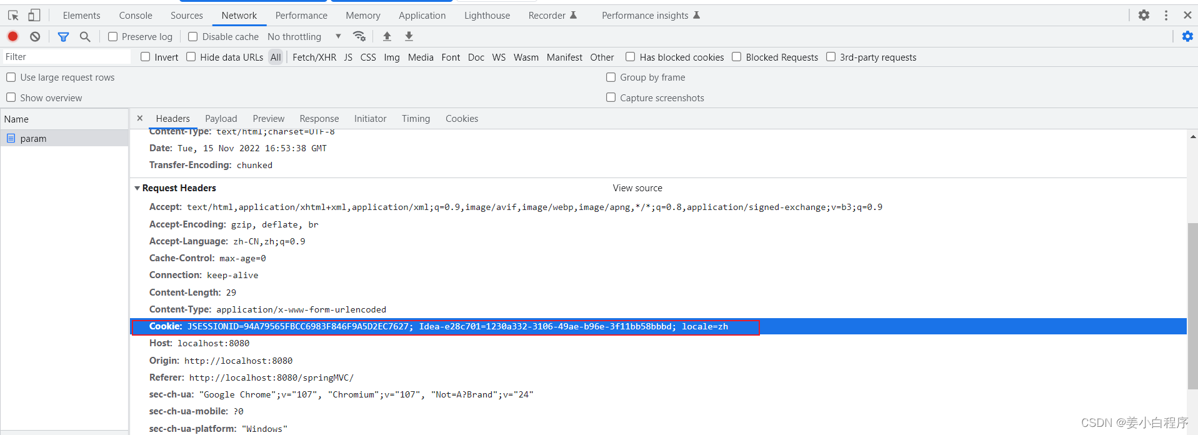Open network conditions wifi icon

[359, 36]
